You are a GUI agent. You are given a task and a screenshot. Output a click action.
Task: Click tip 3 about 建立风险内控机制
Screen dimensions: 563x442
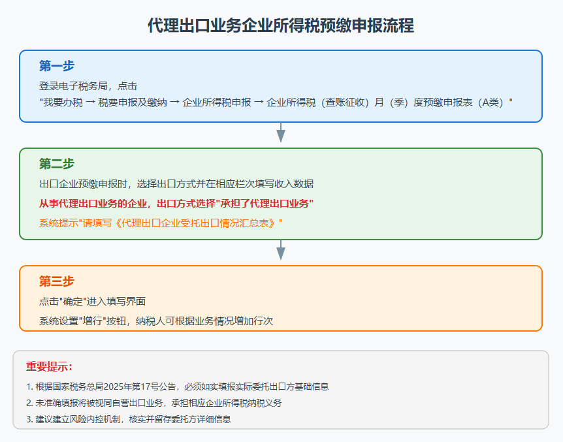(129, 419)
